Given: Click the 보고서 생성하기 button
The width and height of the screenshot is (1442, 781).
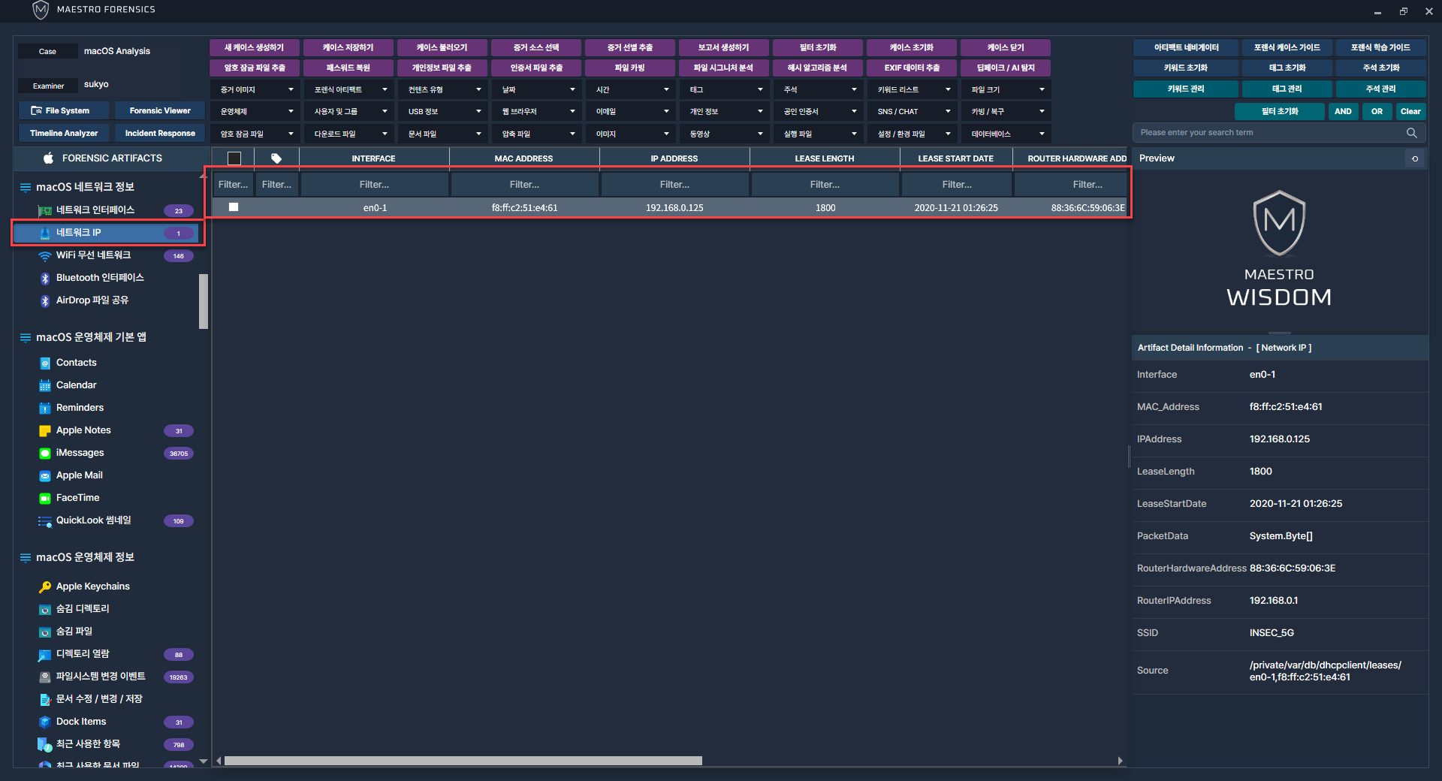Looking at the screenshot, I should coord(723,47).
